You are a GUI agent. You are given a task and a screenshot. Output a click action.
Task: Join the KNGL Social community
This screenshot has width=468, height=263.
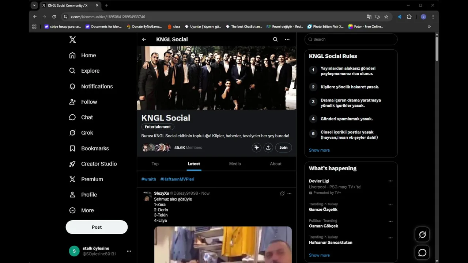(x=283, y=148)
